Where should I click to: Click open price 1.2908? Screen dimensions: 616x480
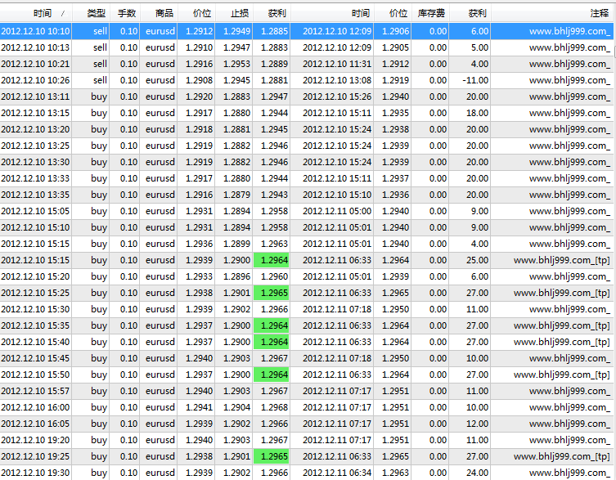pyautogui.click(x=199, y=80)
